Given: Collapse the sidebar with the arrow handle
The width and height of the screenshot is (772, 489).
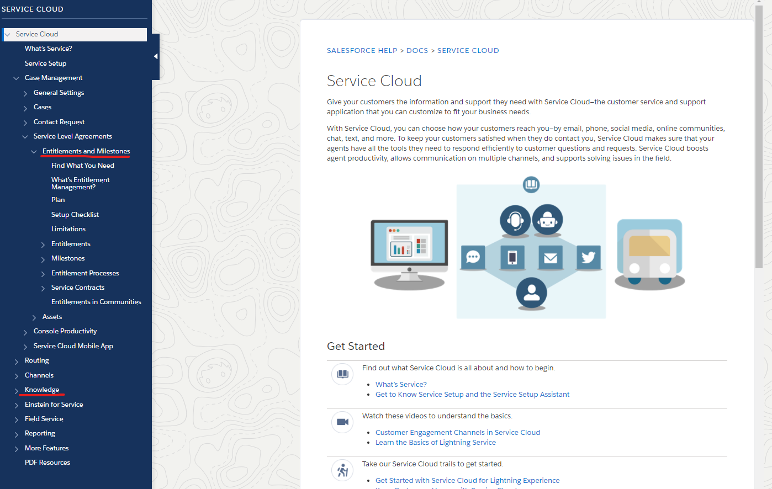Looking at the screenshot, I should [156, 56].
